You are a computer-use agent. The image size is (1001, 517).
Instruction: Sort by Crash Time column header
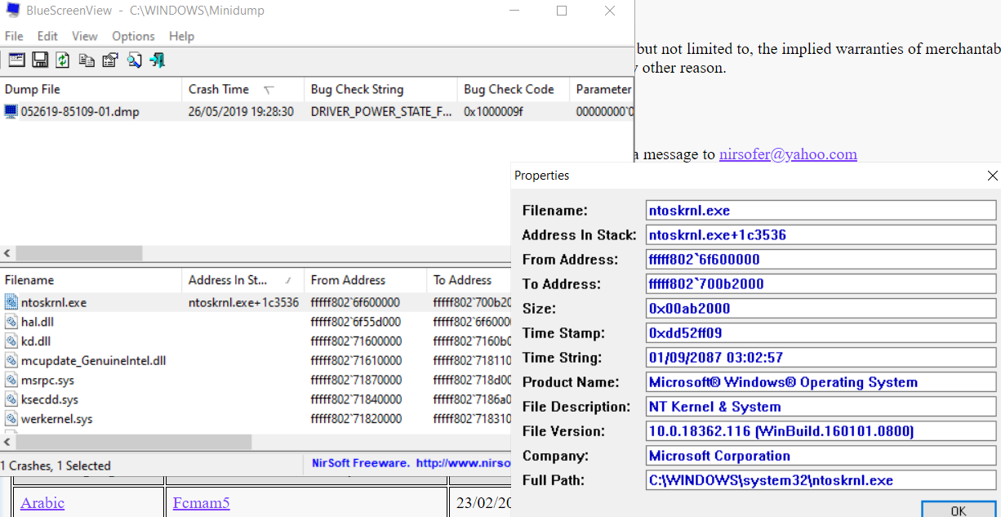(243, 89)
